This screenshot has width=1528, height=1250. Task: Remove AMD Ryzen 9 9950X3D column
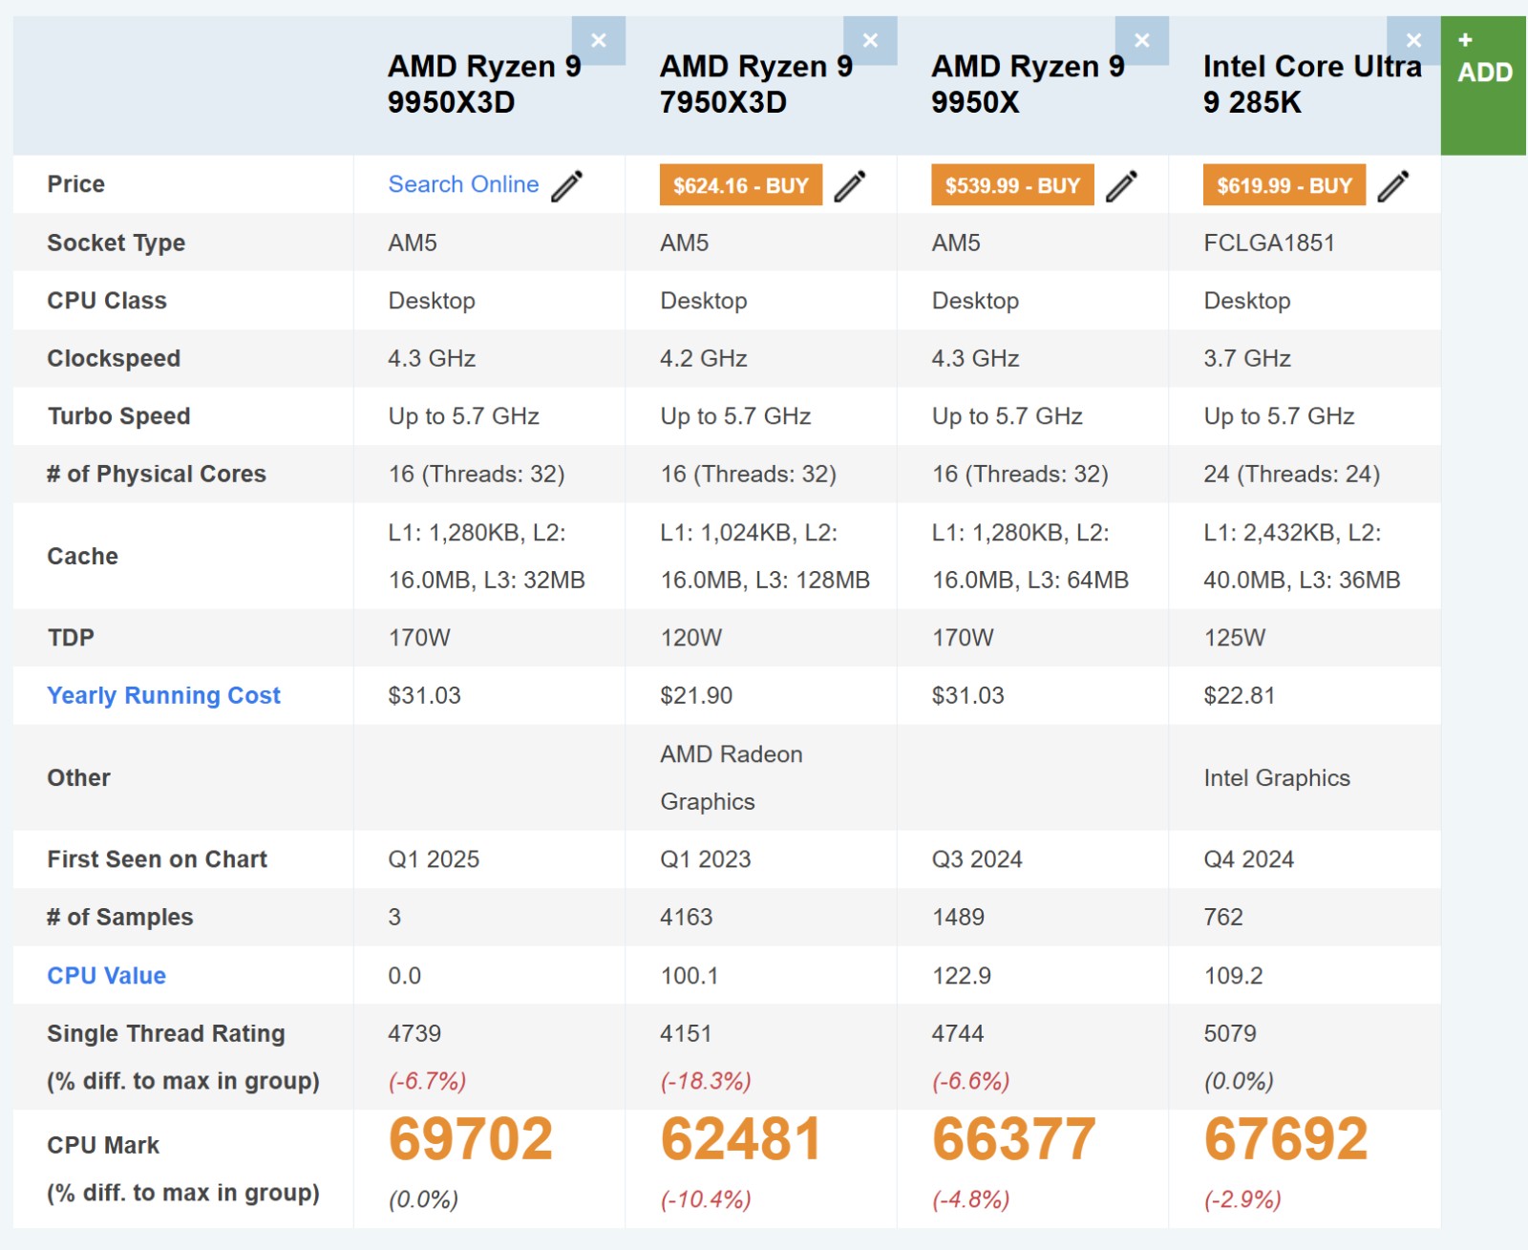pos(599,40)
